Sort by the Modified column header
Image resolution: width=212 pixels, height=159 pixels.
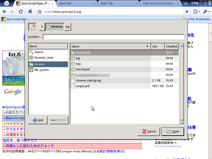171,46
